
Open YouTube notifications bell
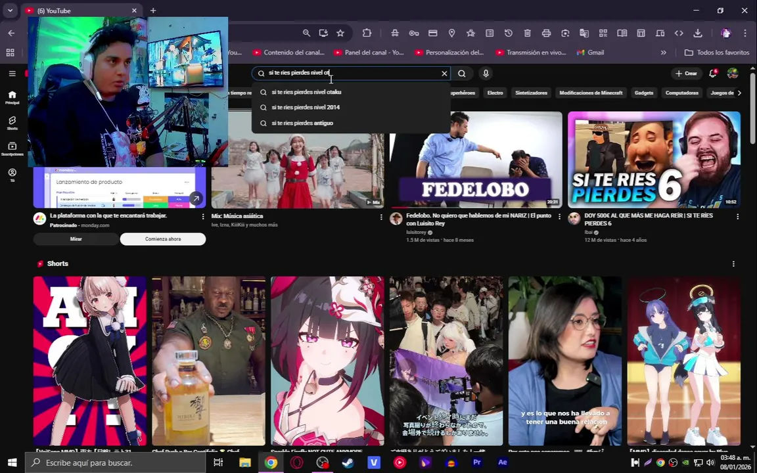tap(712, 74)
